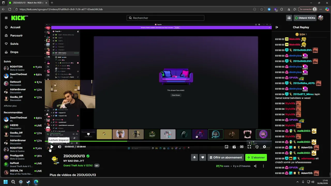This screenshot has height=186, width=331.
Task: Open a new browser tab
Action: click(x=52, y=3)
